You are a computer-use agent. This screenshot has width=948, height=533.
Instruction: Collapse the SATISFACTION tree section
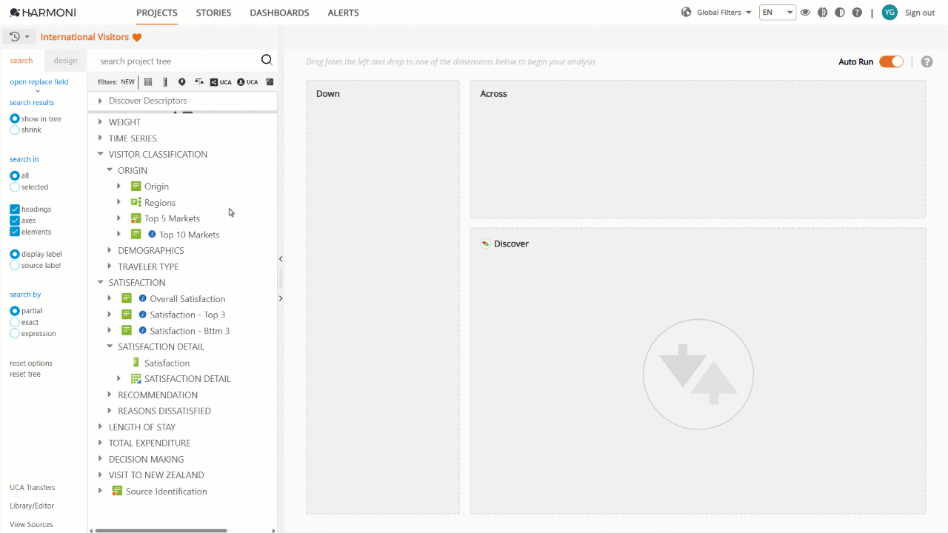[100, 282]
